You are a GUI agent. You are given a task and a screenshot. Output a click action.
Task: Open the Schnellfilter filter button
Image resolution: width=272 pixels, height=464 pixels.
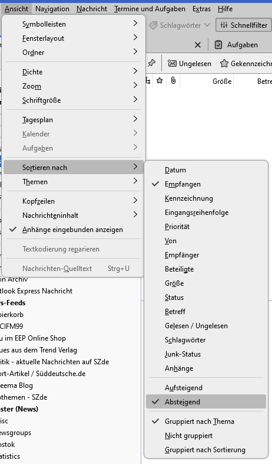(x=244, y=25)
